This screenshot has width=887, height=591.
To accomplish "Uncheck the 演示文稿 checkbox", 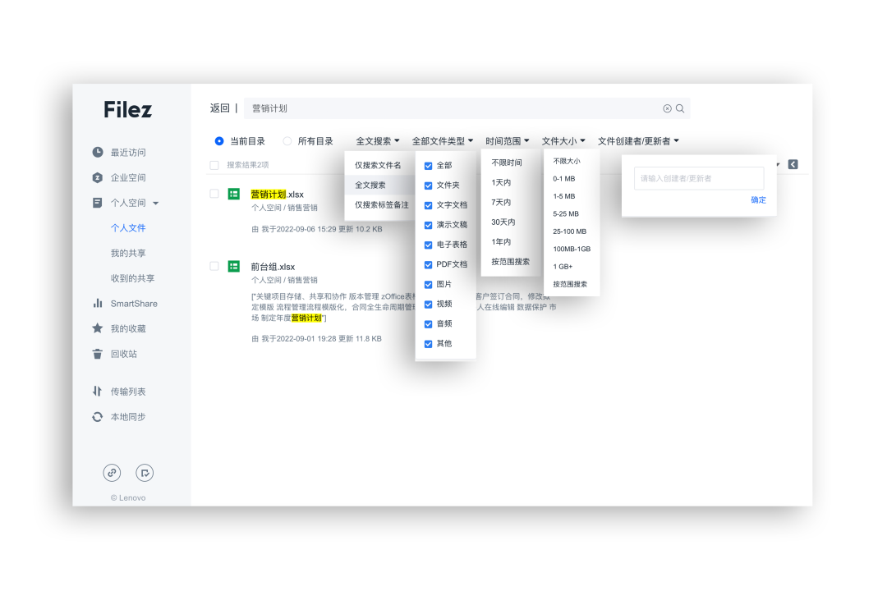I will [x=428, y=225].
